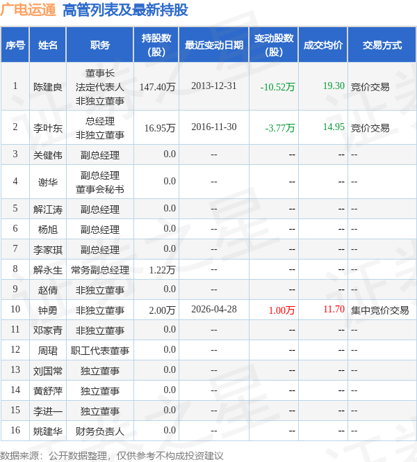The image size is (417, 462).
Task: Click 竞价交易 in 陈建良's row
Action: tap(370, 87)
